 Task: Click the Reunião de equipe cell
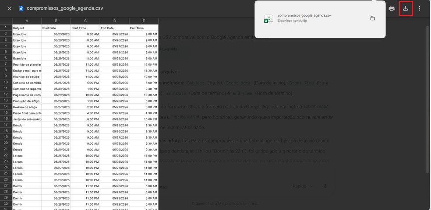pos(27,77)
